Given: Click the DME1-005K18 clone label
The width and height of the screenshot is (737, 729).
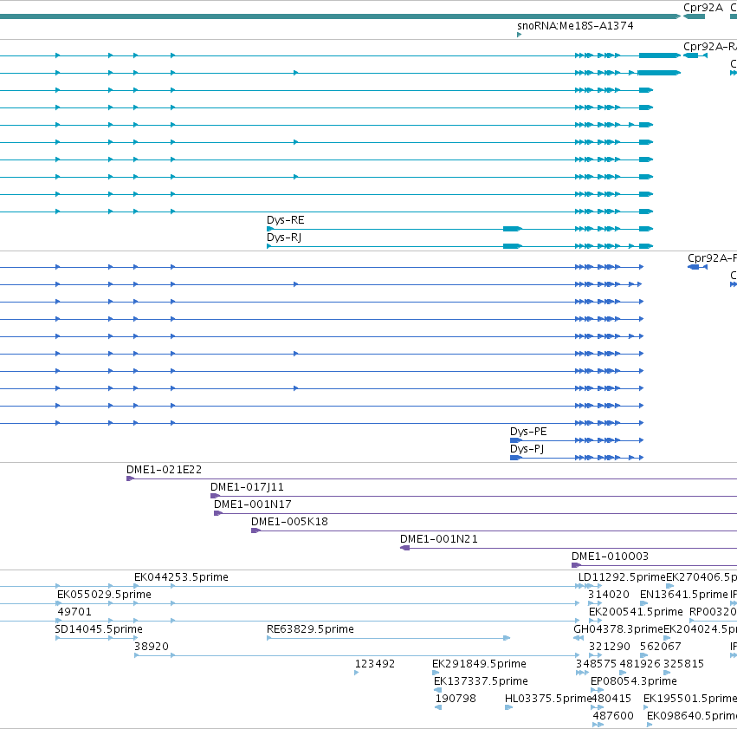Looking at the screenshot, I should point(289,522).
